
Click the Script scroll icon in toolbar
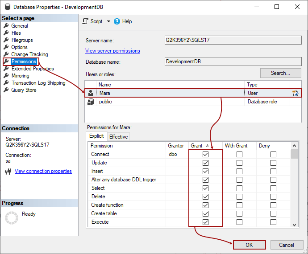point(85,21)
